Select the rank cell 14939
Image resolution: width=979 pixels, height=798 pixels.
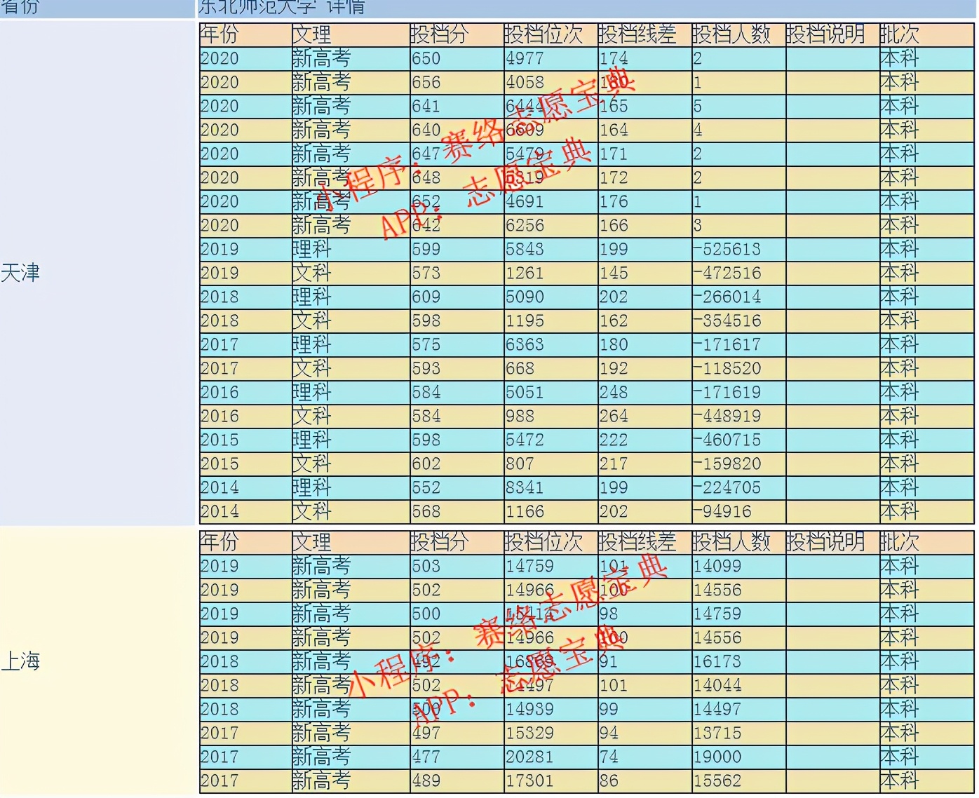(x=551, y=709)
